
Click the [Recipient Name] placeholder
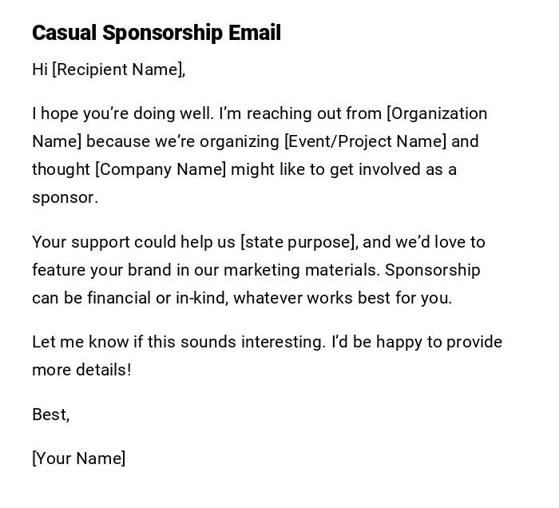pos(117,69)
